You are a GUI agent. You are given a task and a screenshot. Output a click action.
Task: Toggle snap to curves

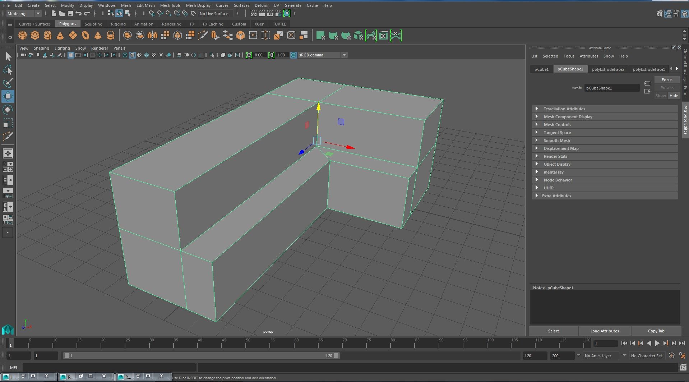coord(160,14)
